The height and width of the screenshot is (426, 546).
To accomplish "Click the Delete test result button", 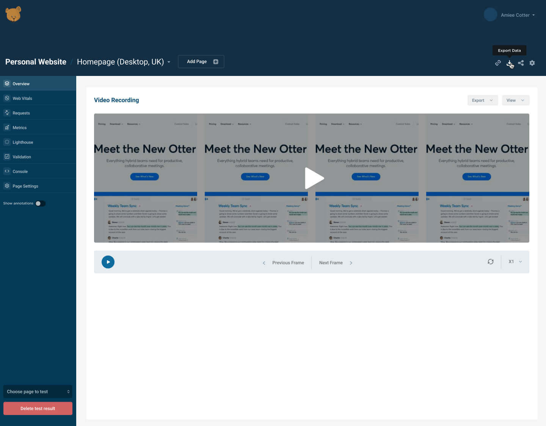I will point(38,409).
